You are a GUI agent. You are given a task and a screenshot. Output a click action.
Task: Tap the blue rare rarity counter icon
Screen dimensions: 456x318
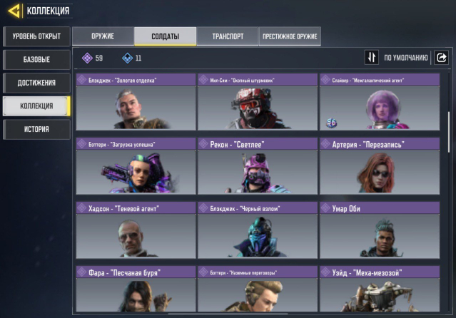[127, 58]
